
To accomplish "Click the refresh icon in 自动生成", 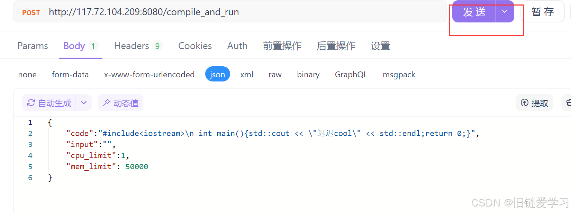I will coord(31,103).
